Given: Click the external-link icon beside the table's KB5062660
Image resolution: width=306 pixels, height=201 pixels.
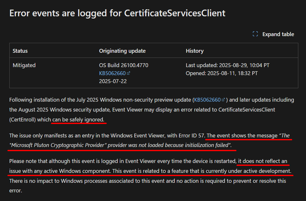Looking at the screenshot, I should (128, 73).
